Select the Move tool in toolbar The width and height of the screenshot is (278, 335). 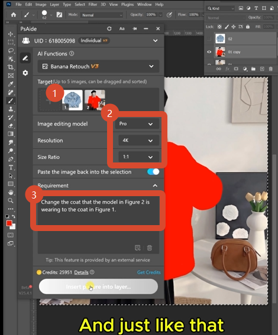[x=11, y=34]
